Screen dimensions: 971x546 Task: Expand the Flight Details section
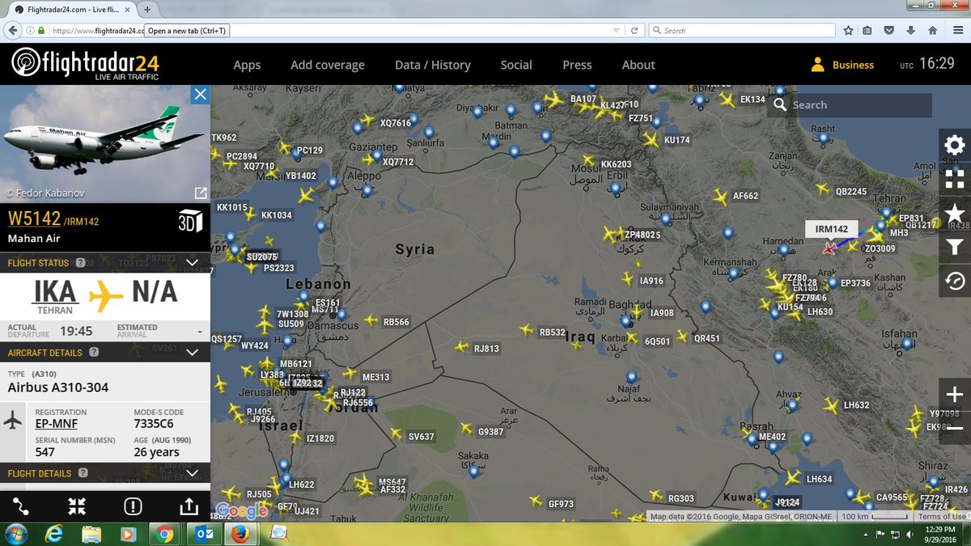coord(193,473)
